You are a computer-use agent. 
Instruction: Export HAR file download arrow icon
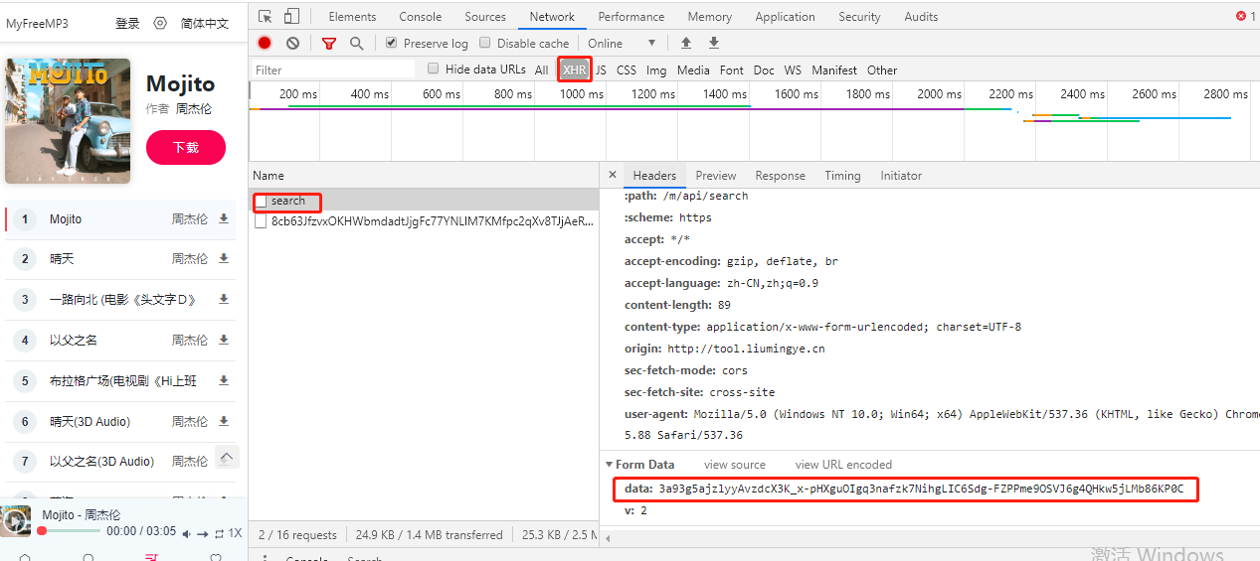click(714, 43)
